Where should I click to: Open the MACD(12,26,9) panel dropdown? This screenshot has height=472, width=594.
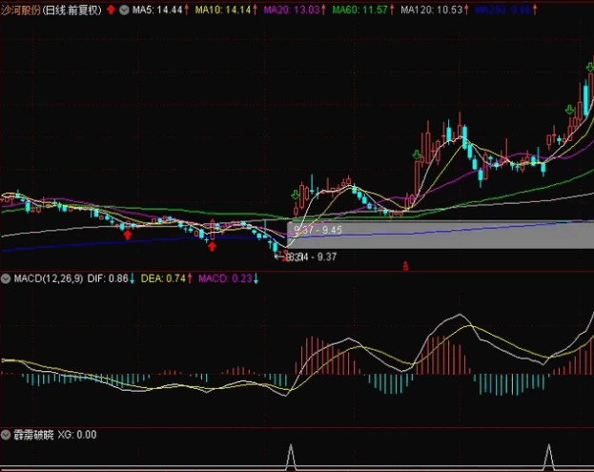click(x=6, y=278)
